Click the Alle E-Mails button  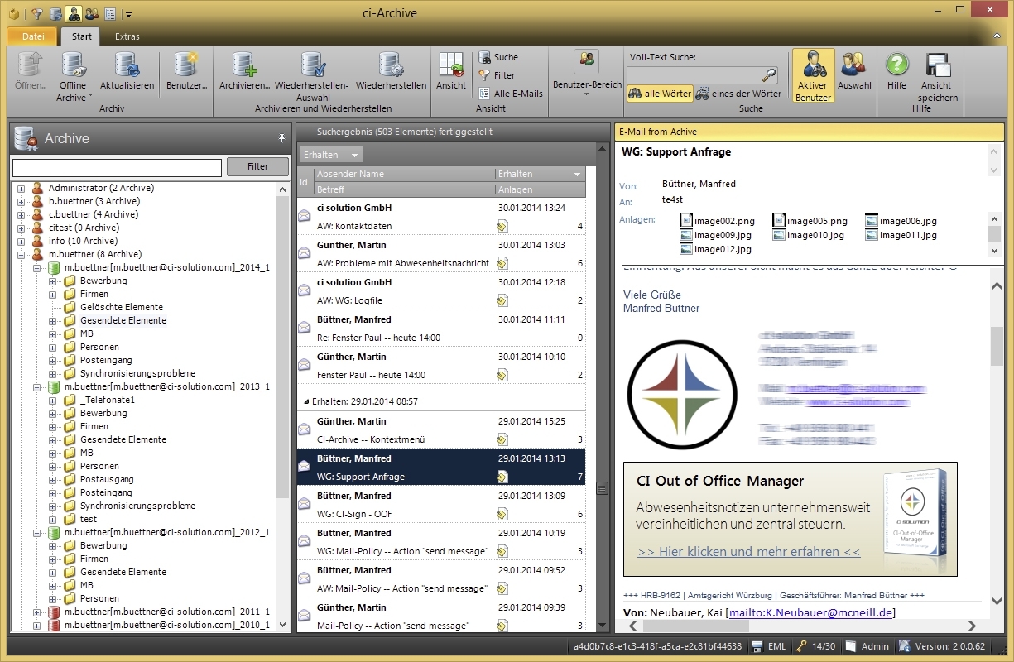pyautogui.click(x=511, y=94)
